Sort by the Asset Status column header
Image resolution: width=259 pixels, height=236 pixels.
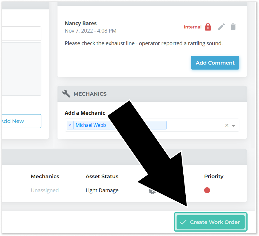coord(102,176)
